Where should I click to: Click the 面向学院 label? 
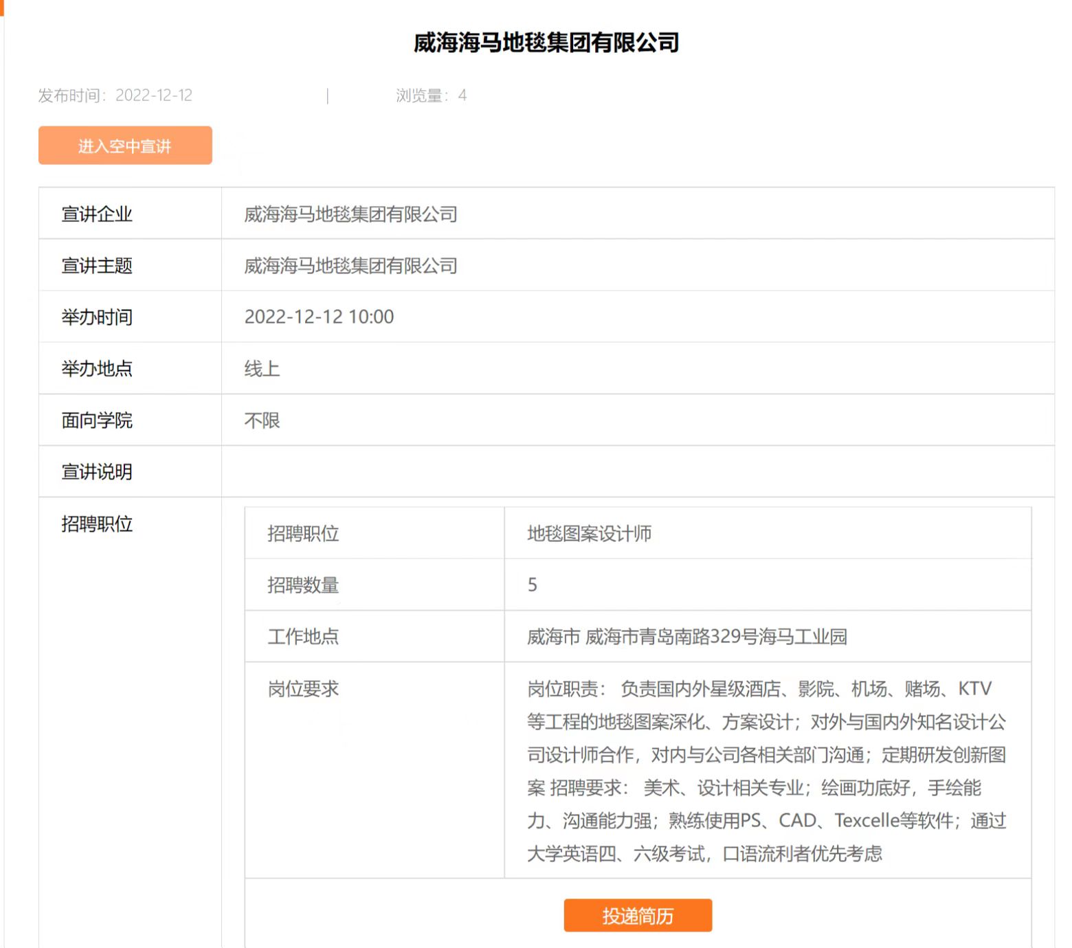tap(97, 420)
